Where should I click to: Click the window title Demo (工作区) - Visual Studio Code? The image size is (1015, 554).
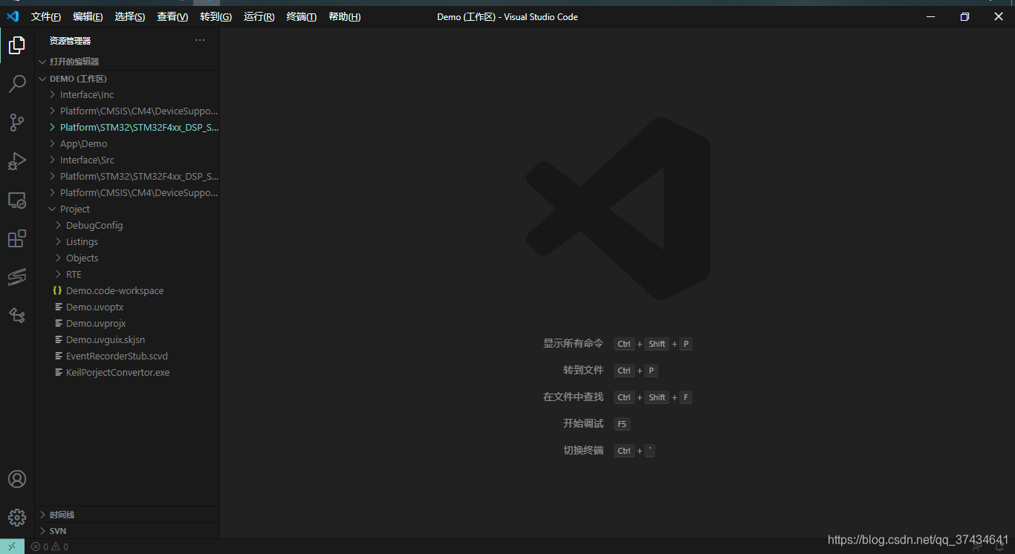tap(507, 16)
